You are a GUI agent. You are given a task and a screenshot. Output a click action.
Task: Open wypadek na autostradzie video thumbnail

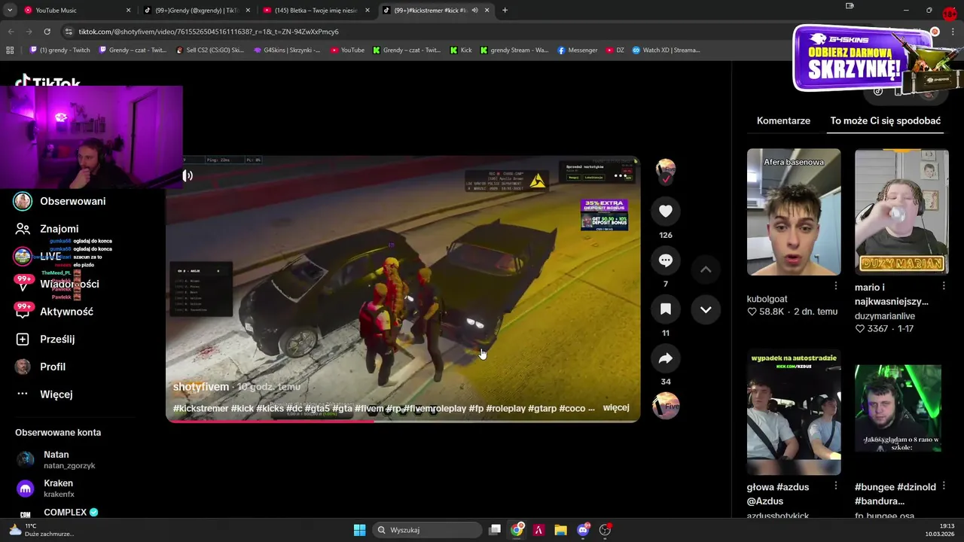[794, 413]
